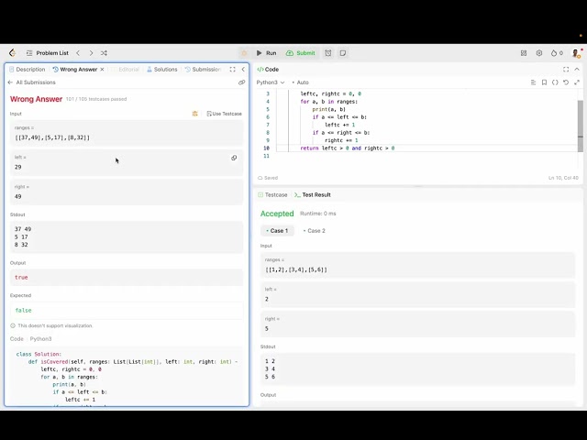Select the Wrong Answer tab
The height and width of the screenshot is (440, 587).
pos(75,70)
